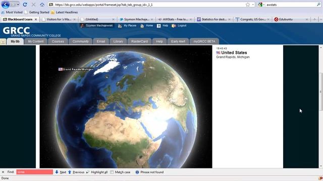Select the My Content tab
This screenshot has width=323, height=181.
(x=36, y=41)
